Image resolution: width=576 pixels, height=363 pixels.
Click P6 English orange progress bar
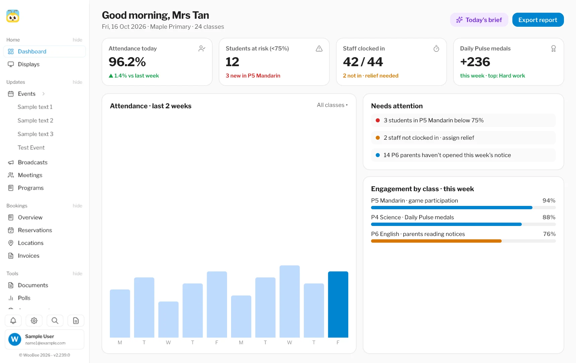click(463, 241)
